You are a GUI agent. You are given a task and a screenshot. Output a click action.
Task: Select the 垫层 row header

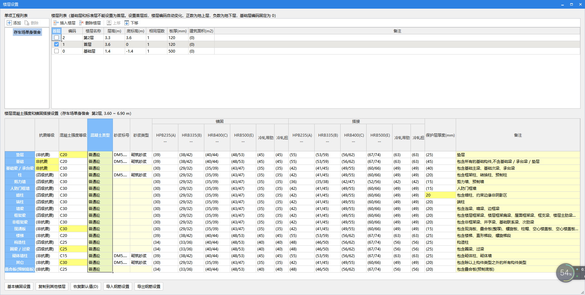(x=20, y=155)
